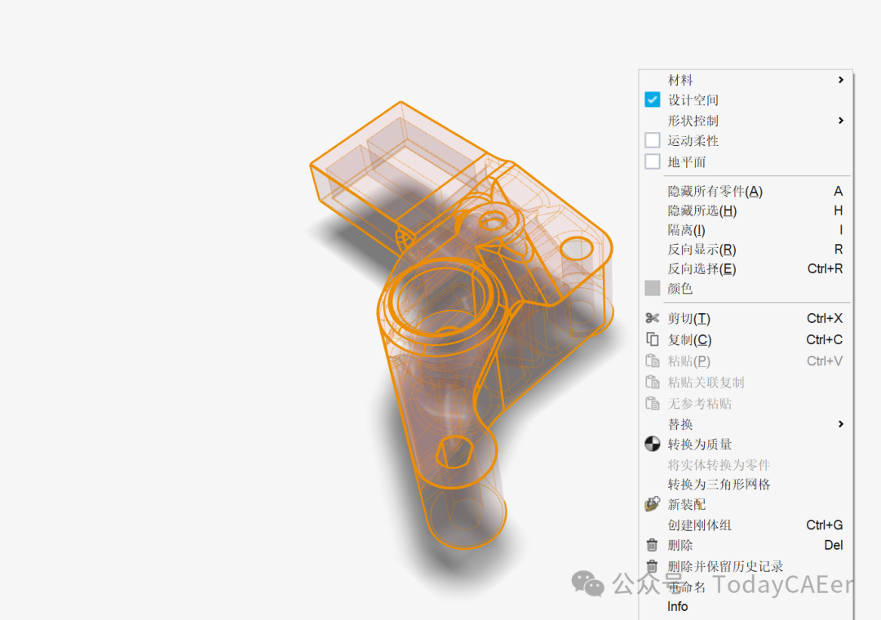Click the trash icon for 删除并保留历史记录

[652, 566]
